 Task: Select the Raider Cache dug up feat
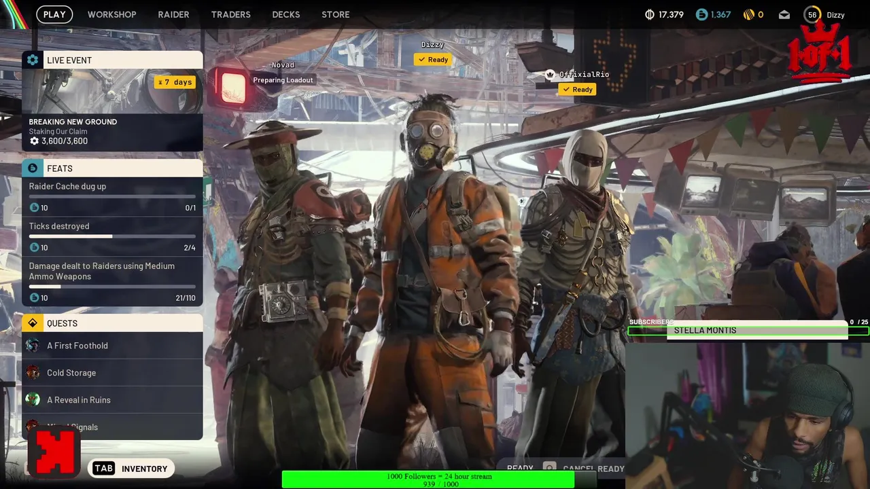(112, 197)
